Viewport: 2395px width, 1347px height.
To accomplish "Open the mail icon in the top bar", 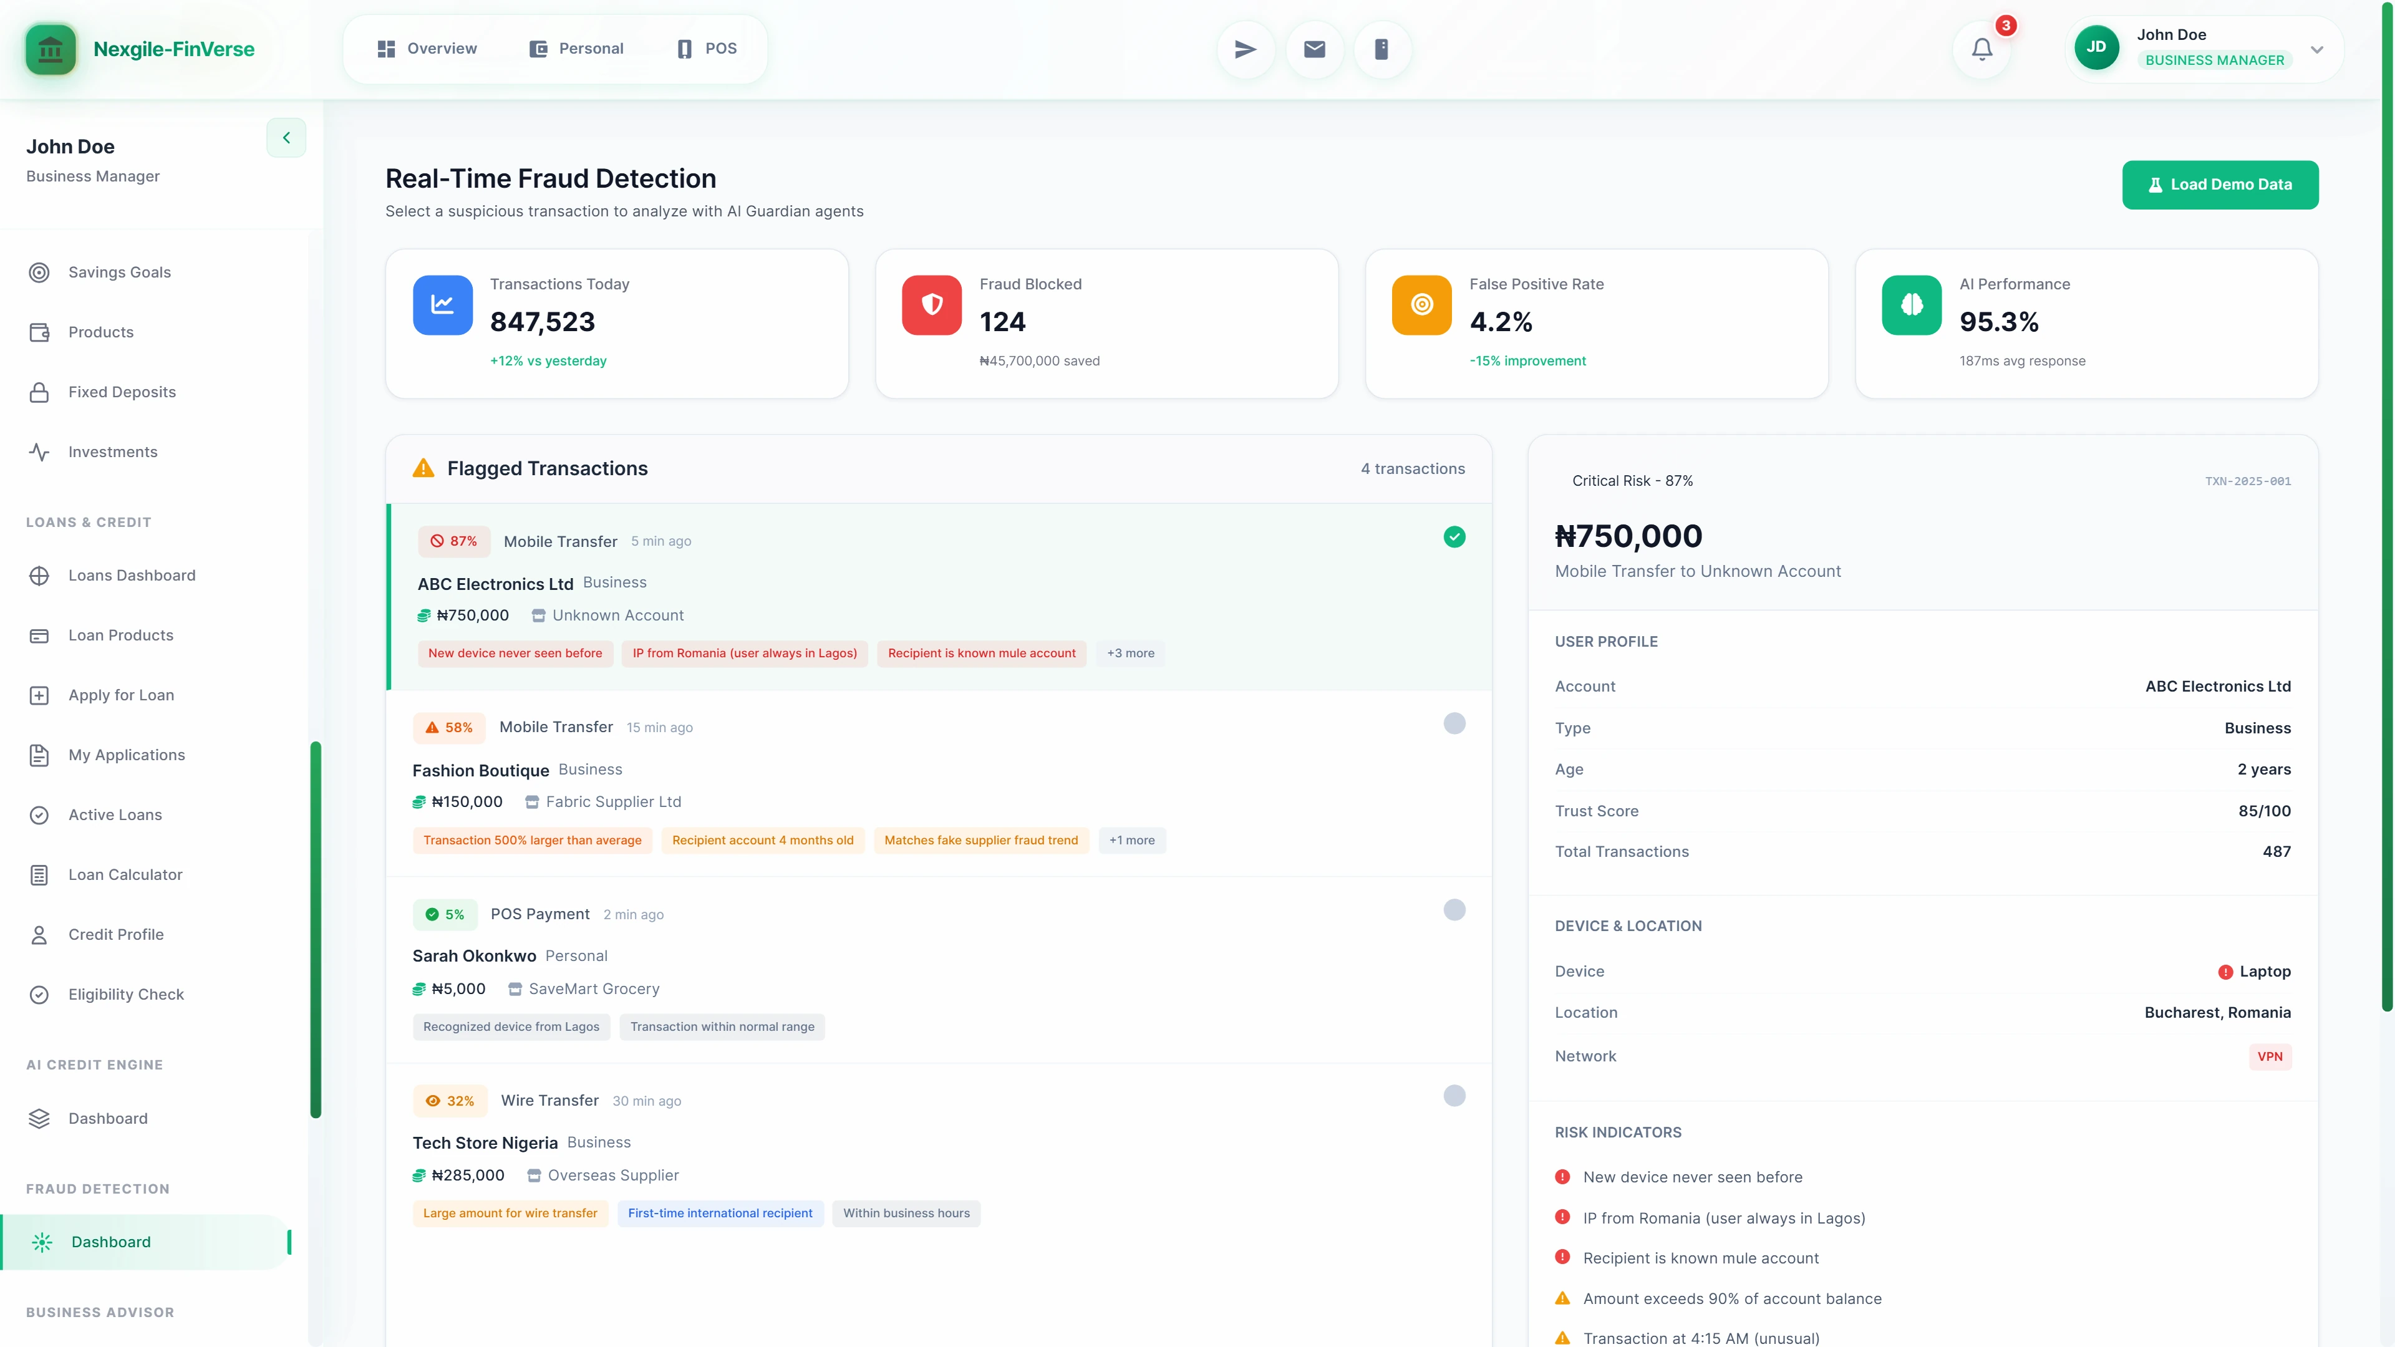I will point(1314,49).
